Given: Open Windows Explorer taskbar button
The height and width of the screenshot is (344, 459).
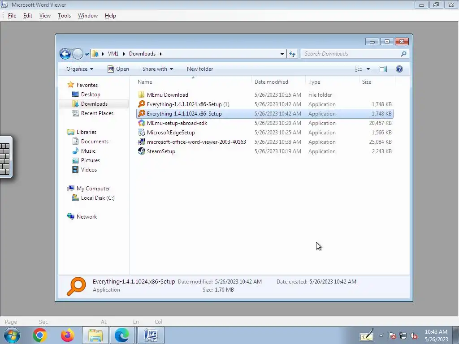Looking at the screenshot, I should tap(95, 335).
